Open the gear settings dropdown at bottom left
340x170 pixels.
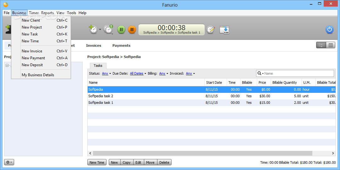9,162
